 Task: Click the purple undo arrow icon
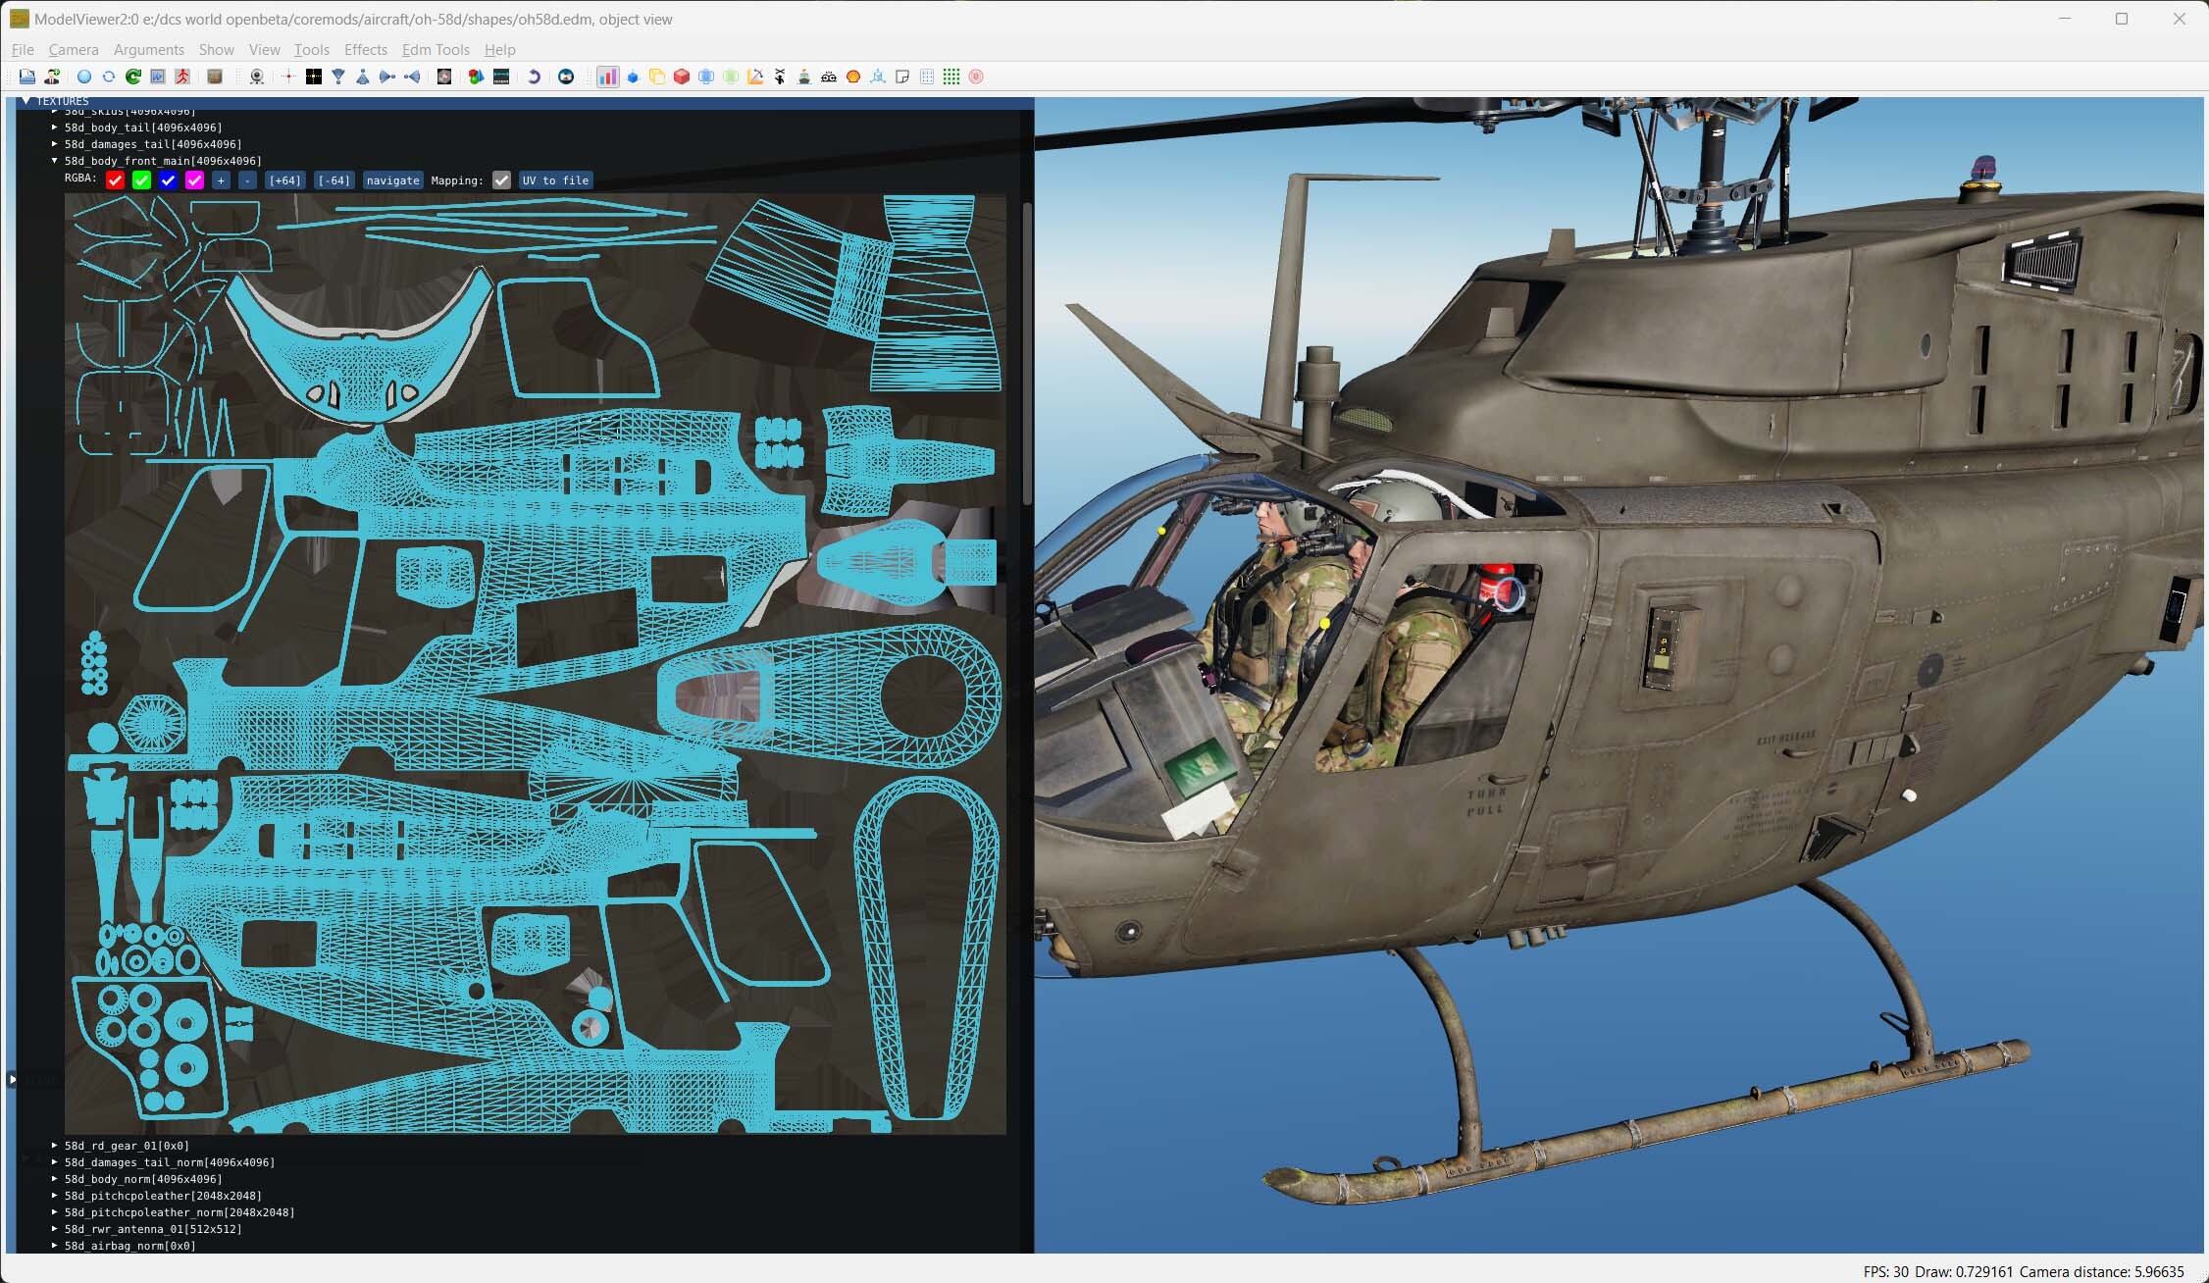click(x=534, y=77)
